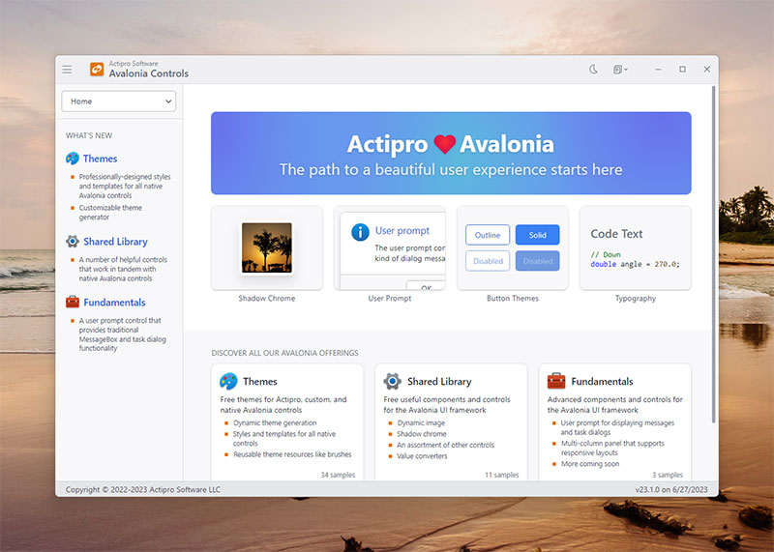This screenshot has height=552, width=774.
Task: Open the User Prompt sample card
Action: pyautogui.click(x=390, y=247)
